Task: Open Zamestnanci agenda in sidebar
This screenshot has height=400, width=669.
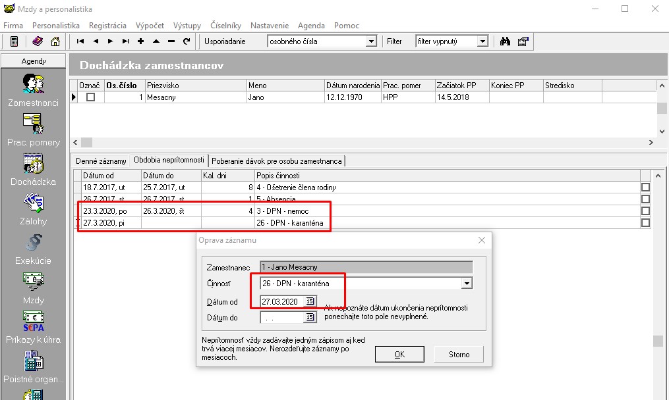Action: (33, 90)
